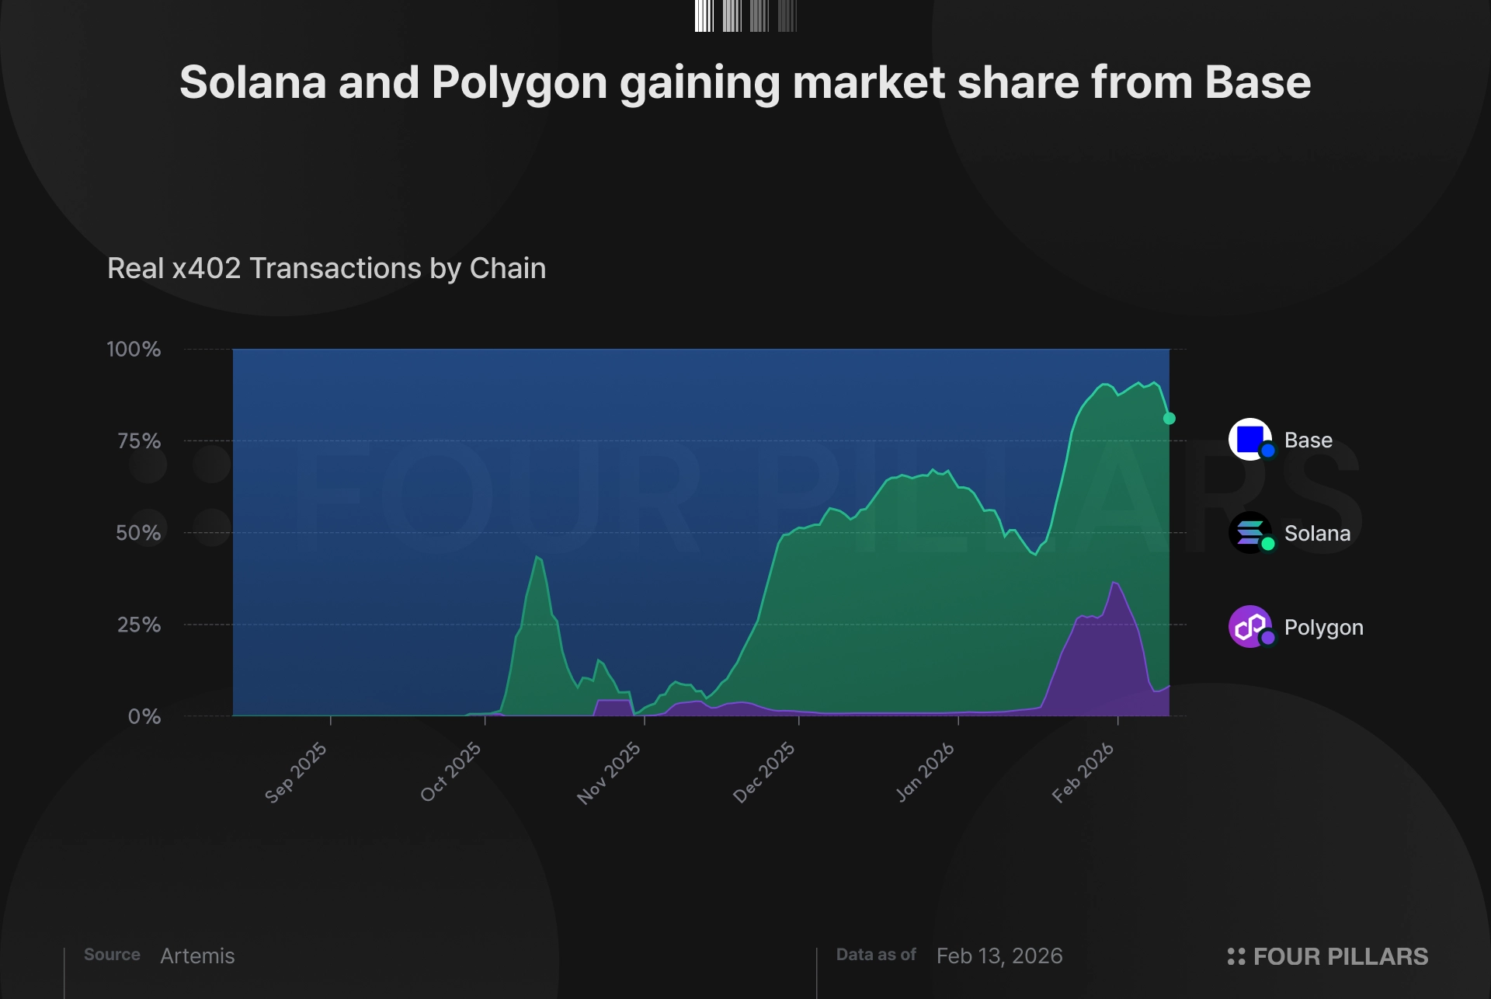Click the green endpoint dot on Solana line
Screen dimensions: 1491x999
1169,419
